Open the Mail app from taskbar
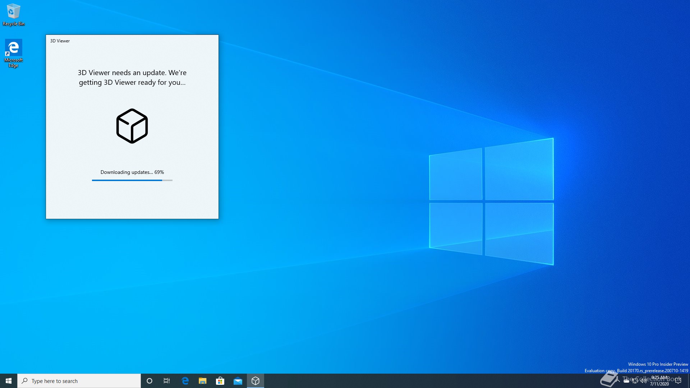The width and height of the screenshot is (690, 388). [238, 381]
